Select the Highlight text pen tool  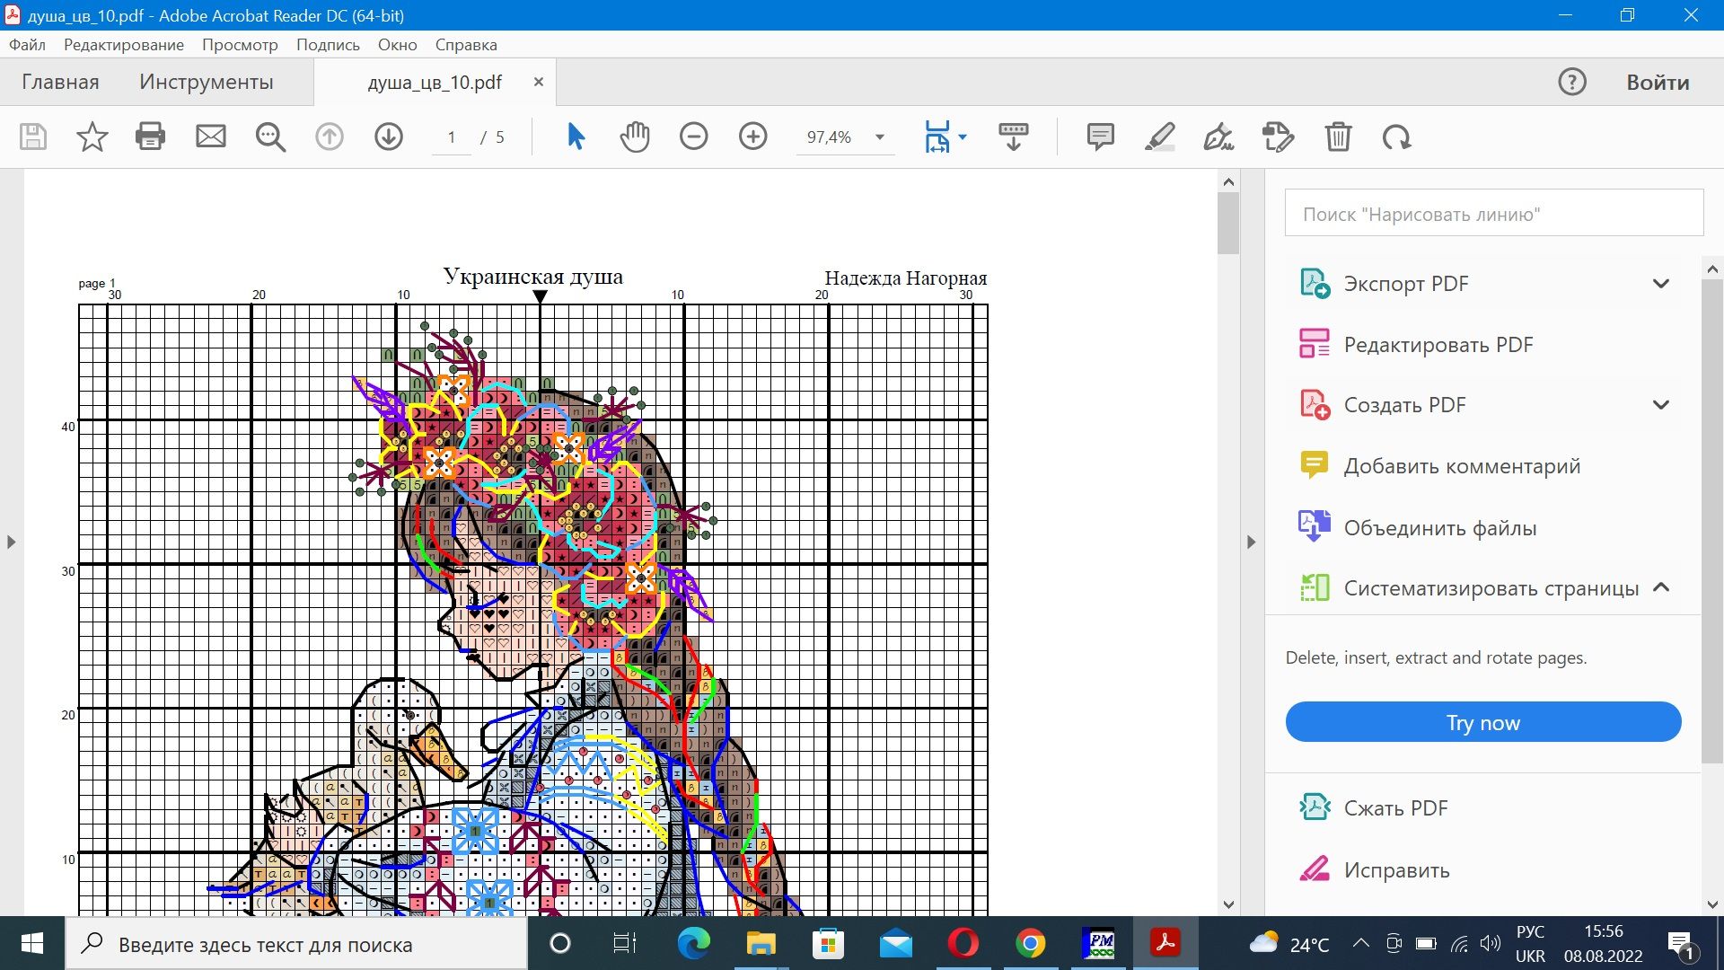coord(1159,137)
